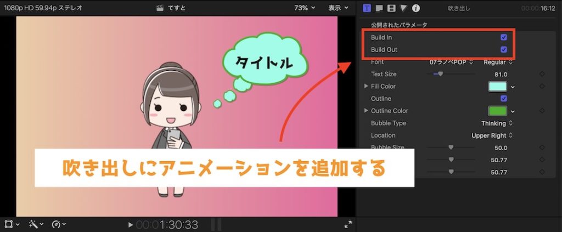The image size is (562, 232).
Task: Add keyframe for Bubble Size
Action: pyautogui.click(x=542, y=147)
